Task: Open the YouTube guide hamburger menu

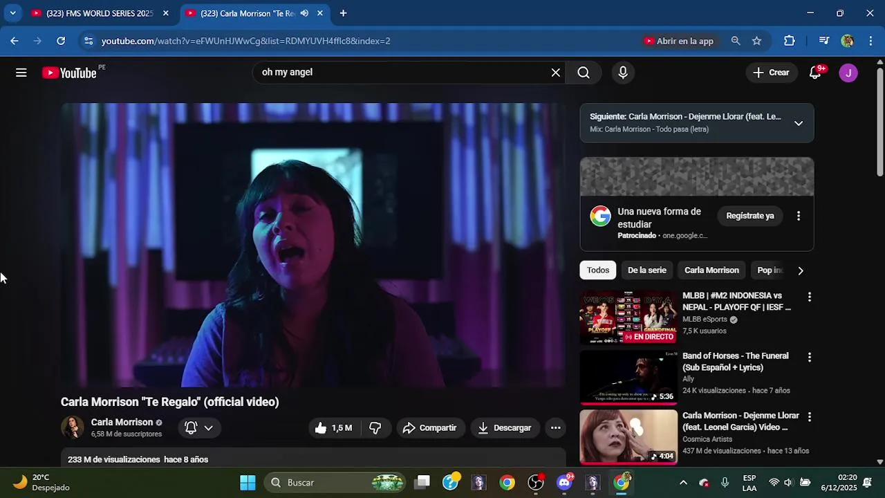Action: (21, 73)
